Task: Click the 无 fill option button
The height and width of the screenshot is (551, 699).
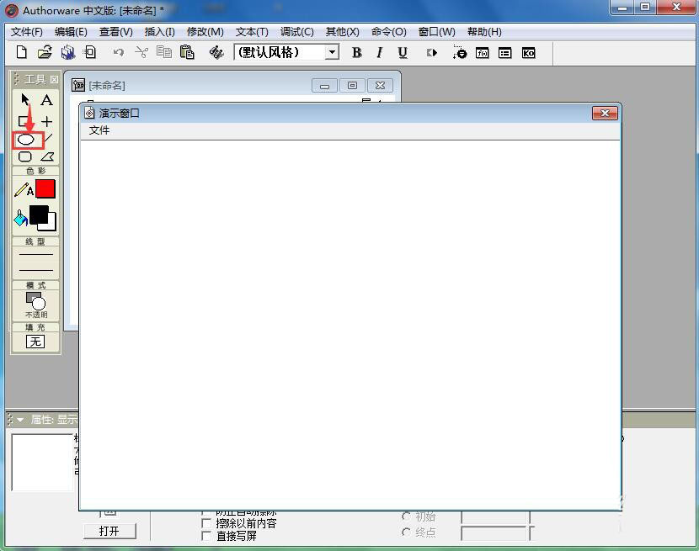Action: 34,342
